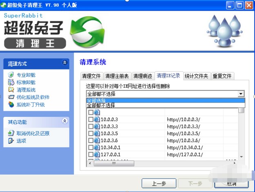
Task: Maximize the 超级兔子清理王 window
Action: (239, 5)
